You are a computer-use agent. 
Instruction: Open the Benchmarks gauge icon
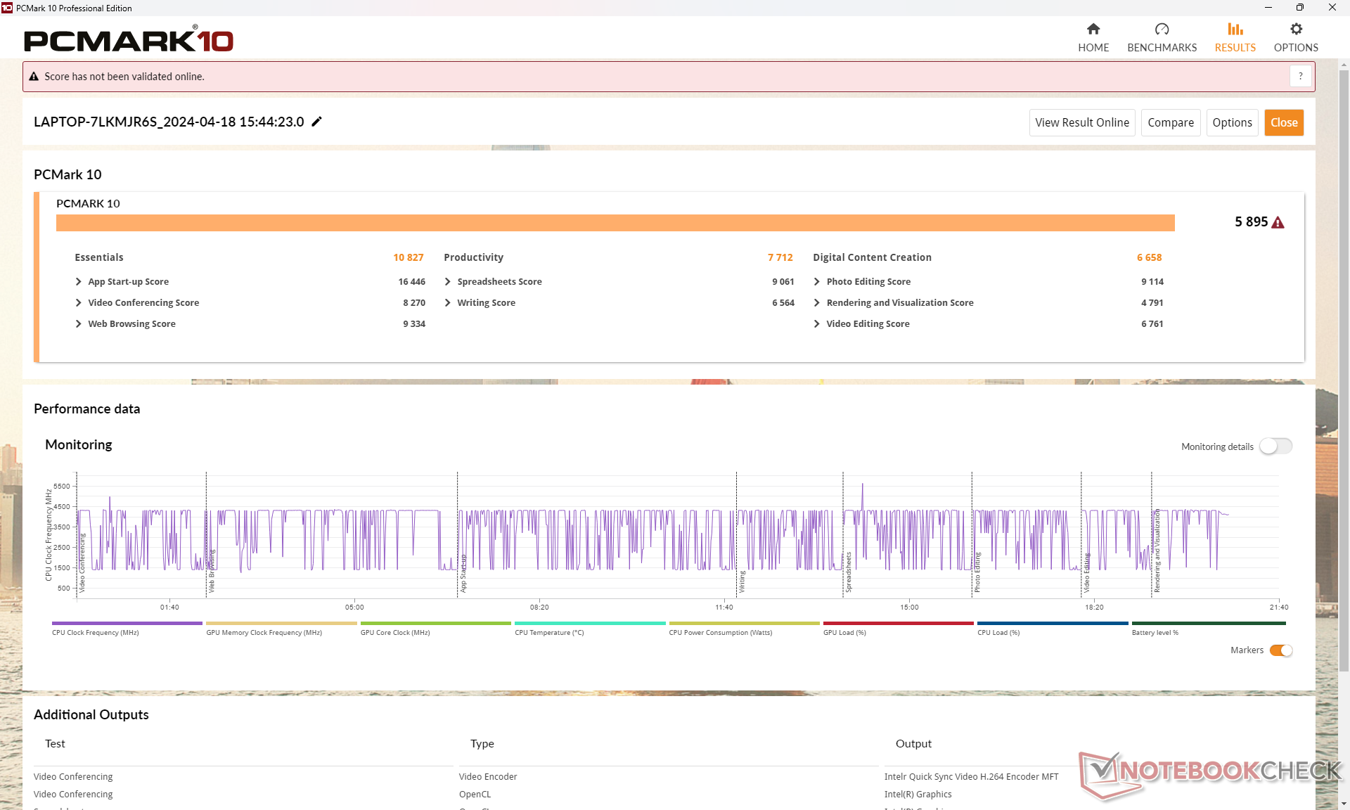[1162, 30]
